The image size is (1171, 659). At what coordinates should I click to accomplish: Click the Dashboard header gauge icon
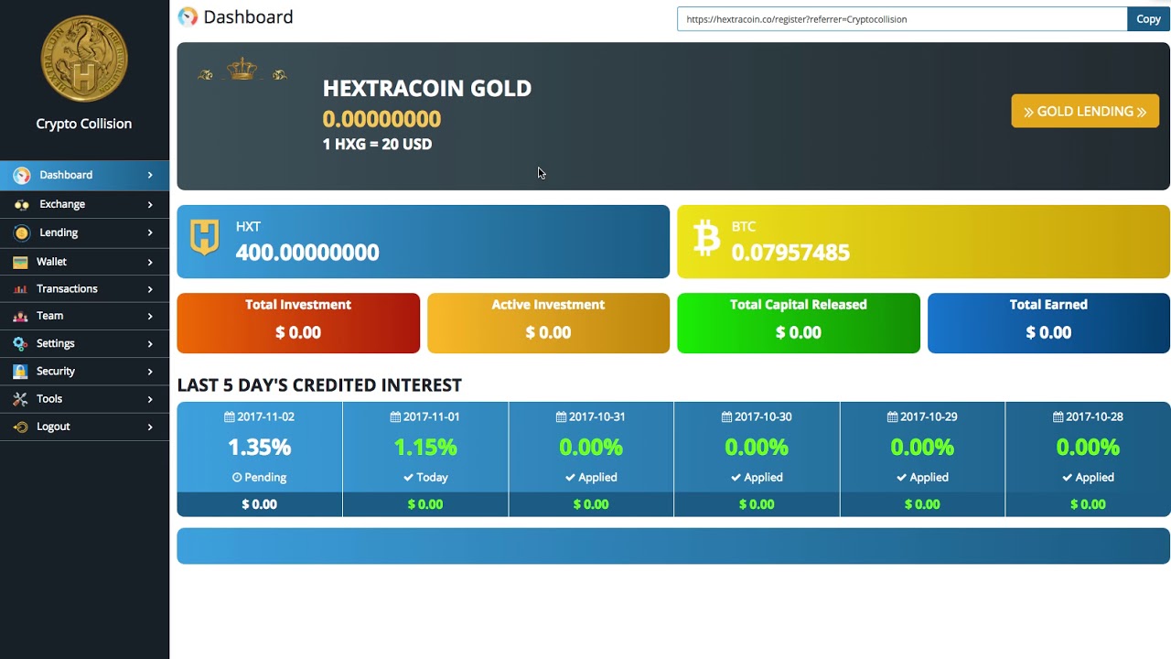click(188, 16)
